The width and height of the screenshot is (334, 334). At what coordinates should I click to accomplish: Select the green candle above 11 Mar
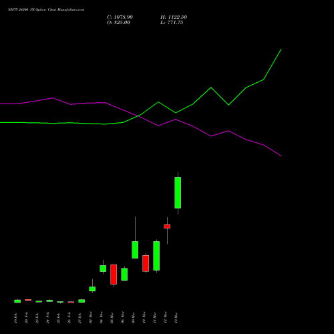pyautogui.click(x=156, y=256)
